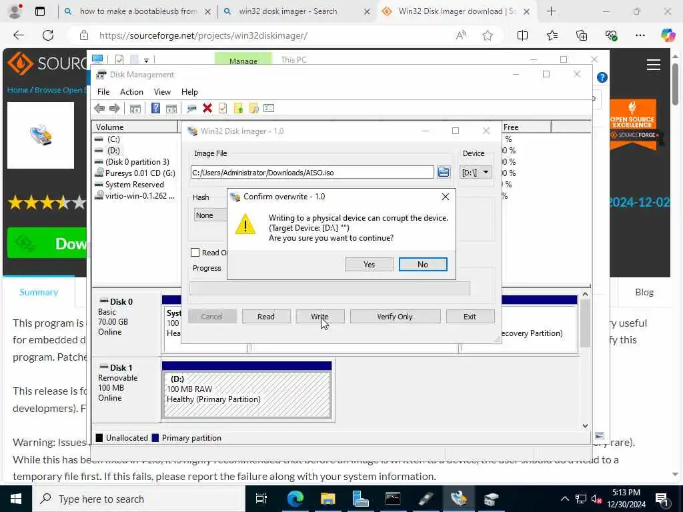Click the show/hide action pane toolbar icon
Screen dimensions: 683x512
[171, 109]
